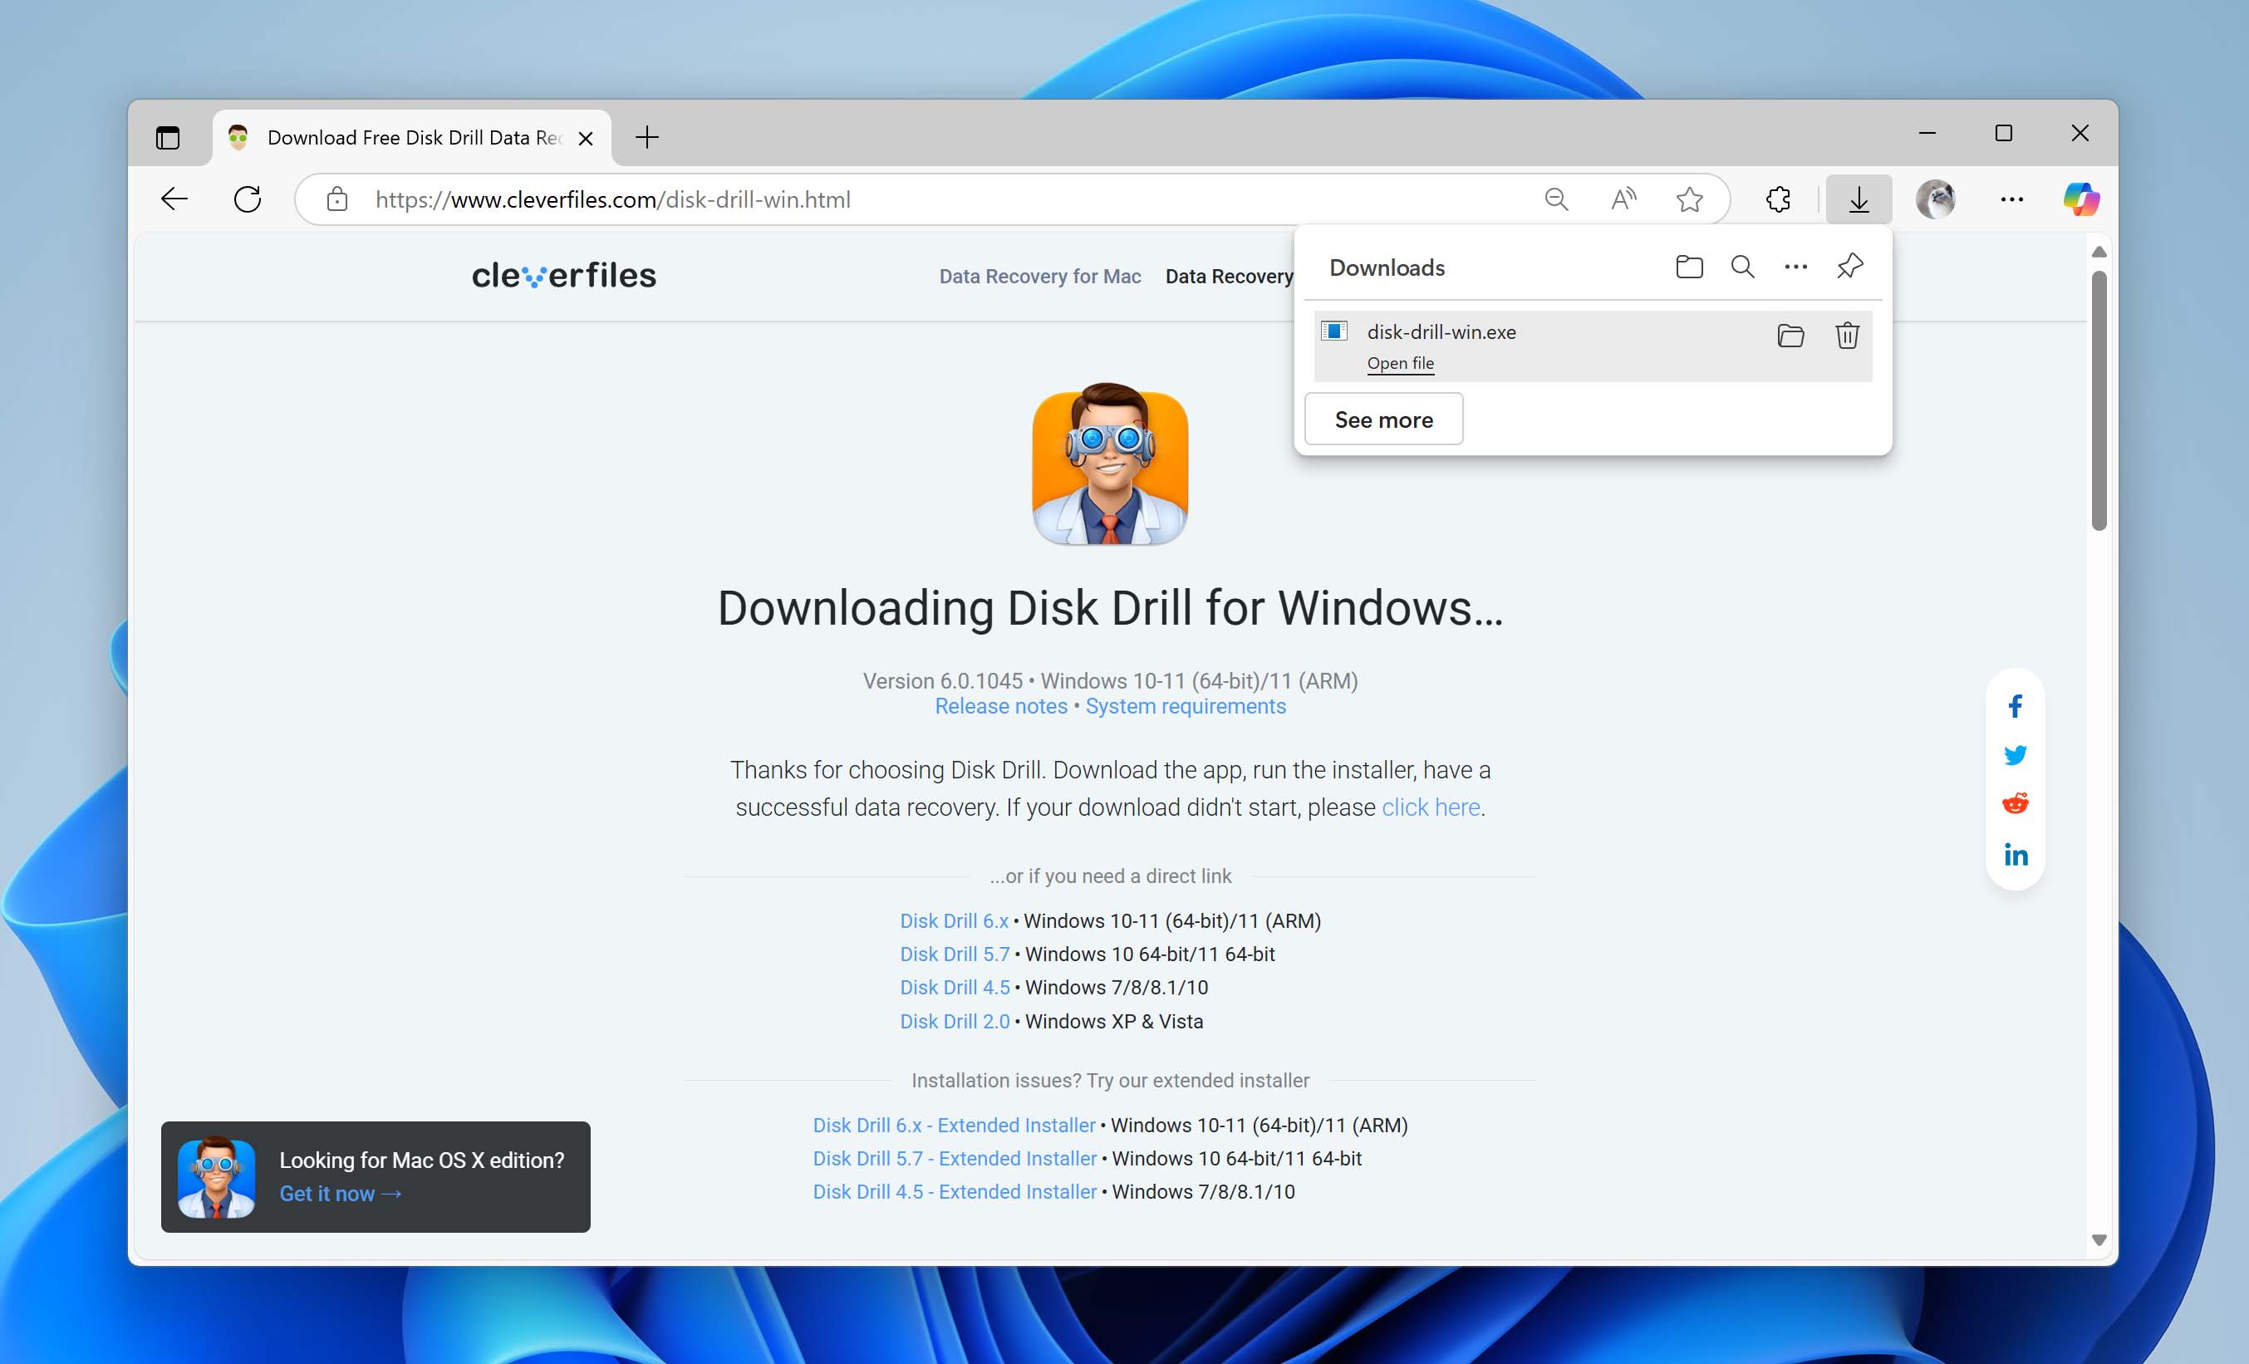Image resolution: width=2249 pixels, height=1364 pixels.
Task: Search downloads with magnifier icon
Action: pos(1742,267)
